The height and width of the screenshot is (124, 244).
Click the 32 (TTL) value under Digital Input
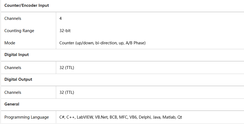click(67, 67)
